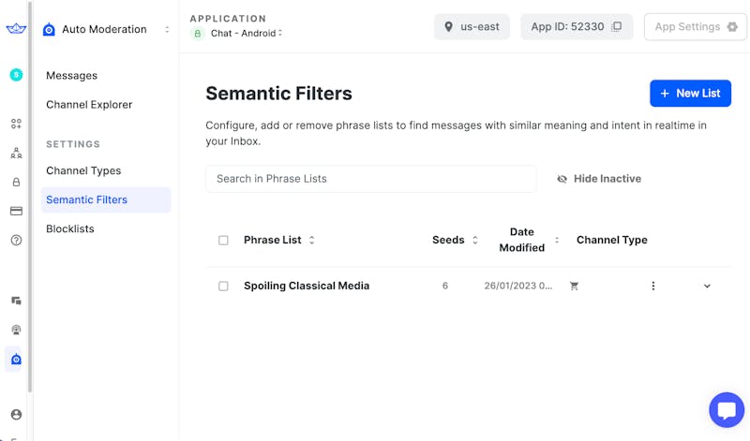Viewport: 750px width, 441px height.
Task: Expand the Spoiling Classical Media row
Action: click(x=707, y=287)
